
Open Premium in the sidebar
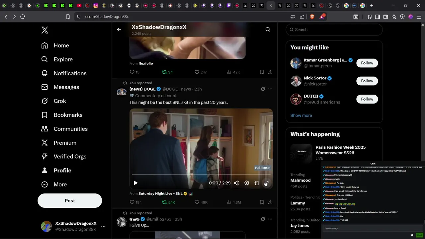click(59, 143)
